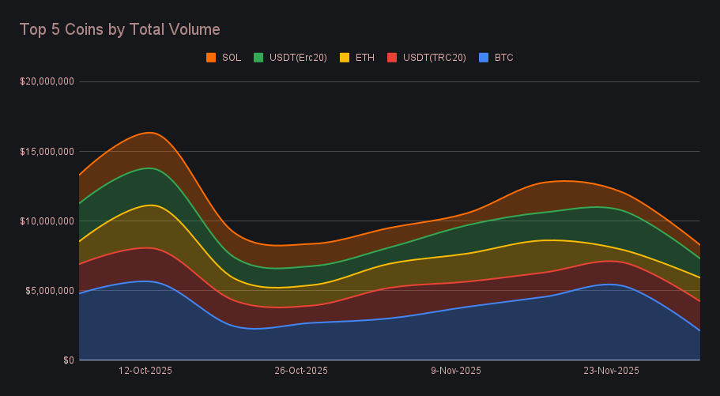Select the BTC legend text label
Screen dimensions: 720x396
pyautogui.click(x=503, y=58)
